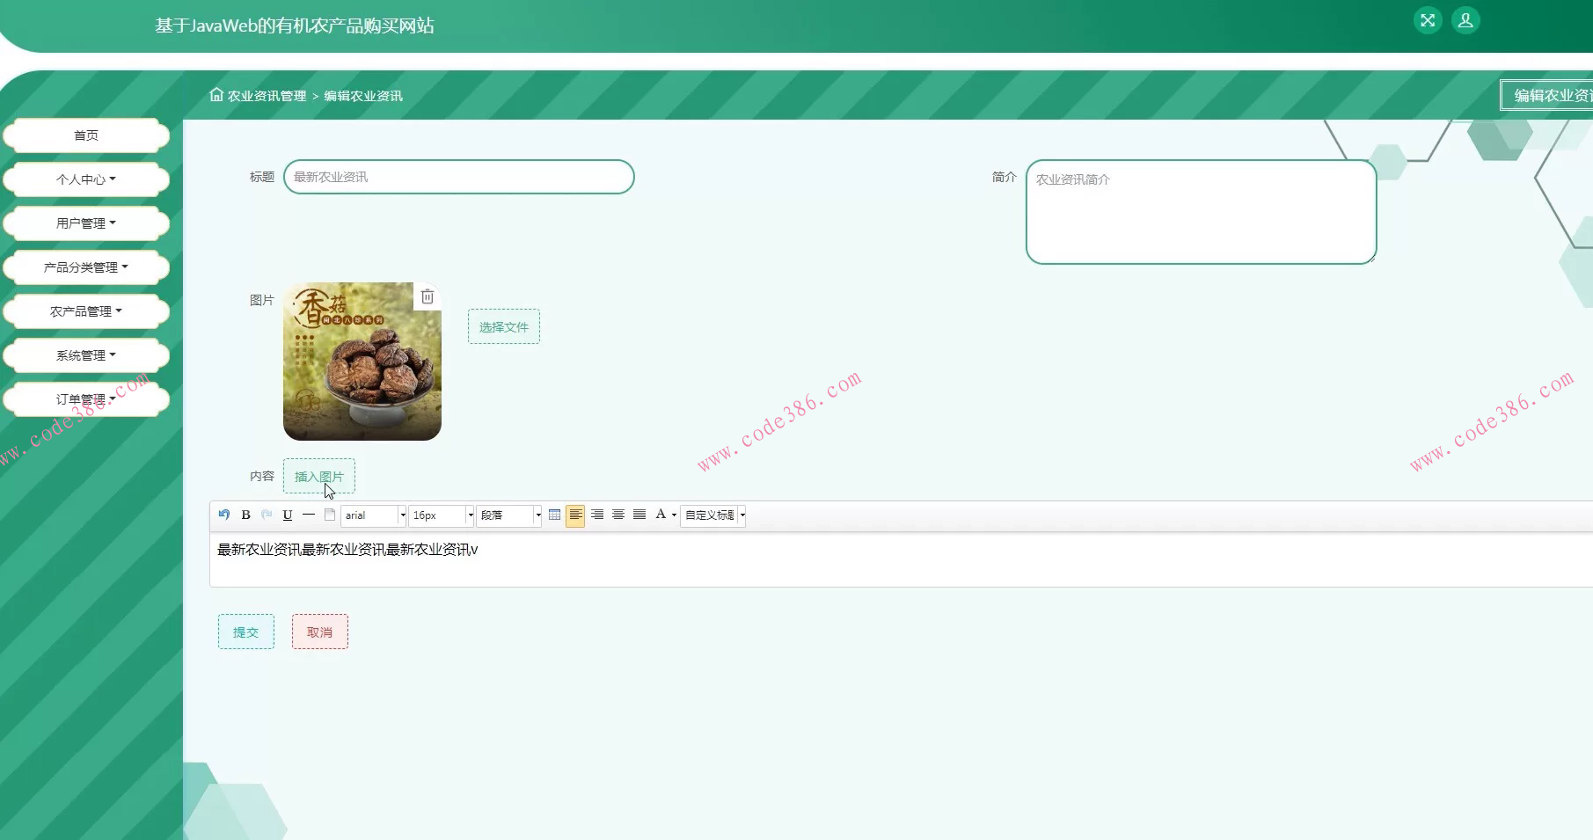Image resolution: width=1593 pixels, height=840 pixels.
Task: Toggle underline formatting in the editor
Action: (288, 515)
